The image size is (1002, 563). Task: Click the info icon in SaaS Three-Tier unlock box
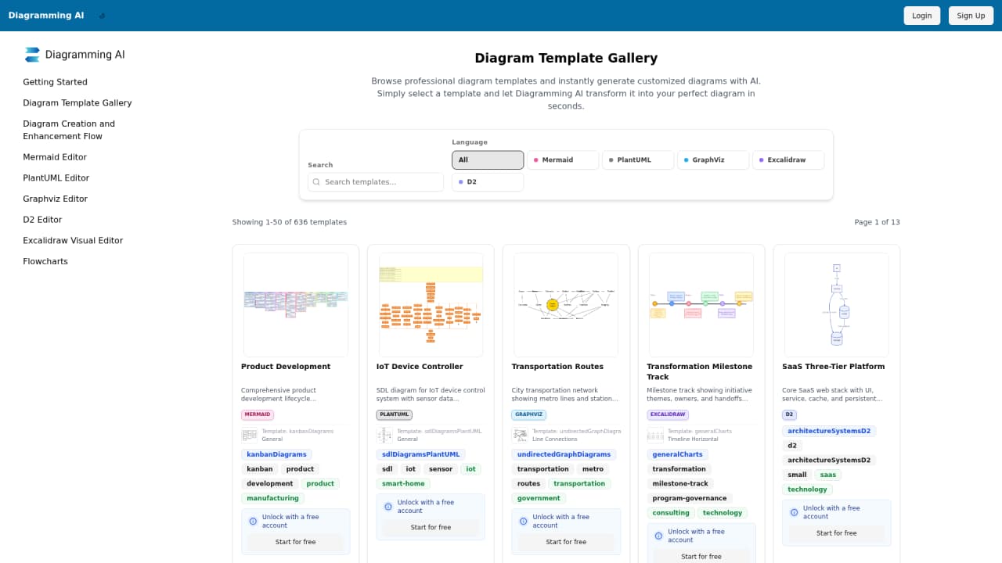point(795,512)
